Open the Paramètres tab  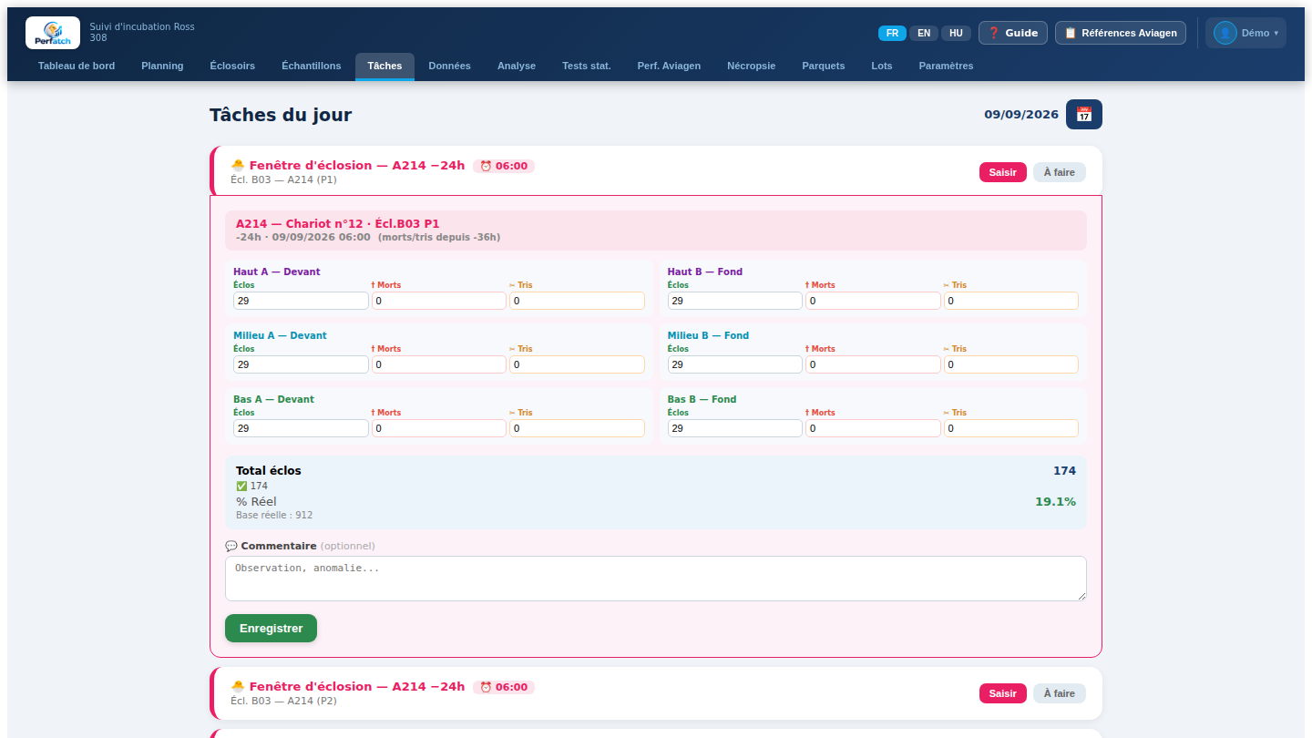(946, 66)
